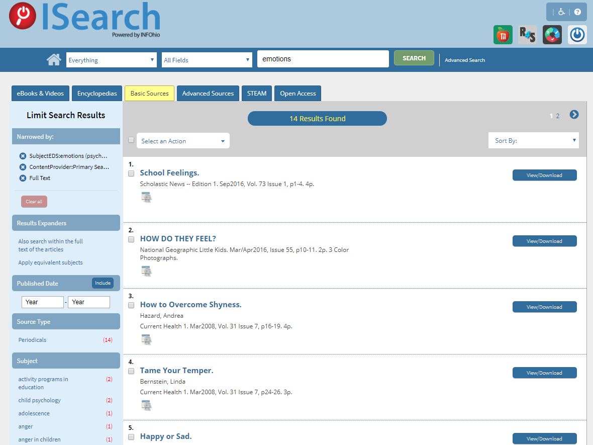The height and width of the screenshot is (445, 593).
Task: Open the accessibility wheelchair icon
Action: tap(562, 12)
